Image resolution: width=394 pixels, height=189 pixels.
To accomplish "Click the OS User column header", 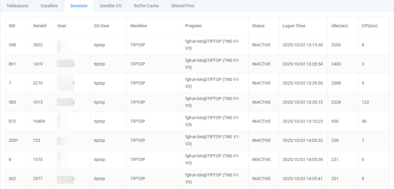I will (x=101, y=26).
